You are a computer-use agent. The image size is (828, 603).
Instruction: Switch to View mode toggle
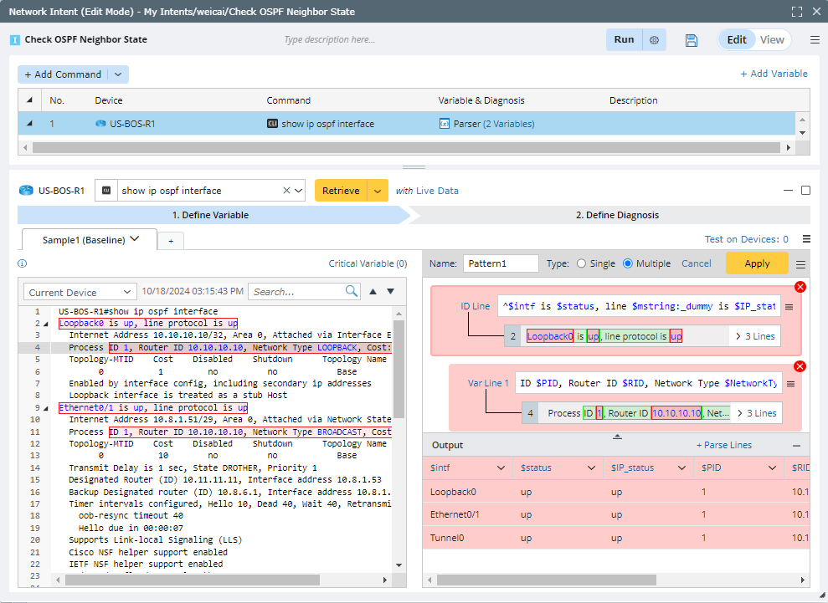[771, 40]
